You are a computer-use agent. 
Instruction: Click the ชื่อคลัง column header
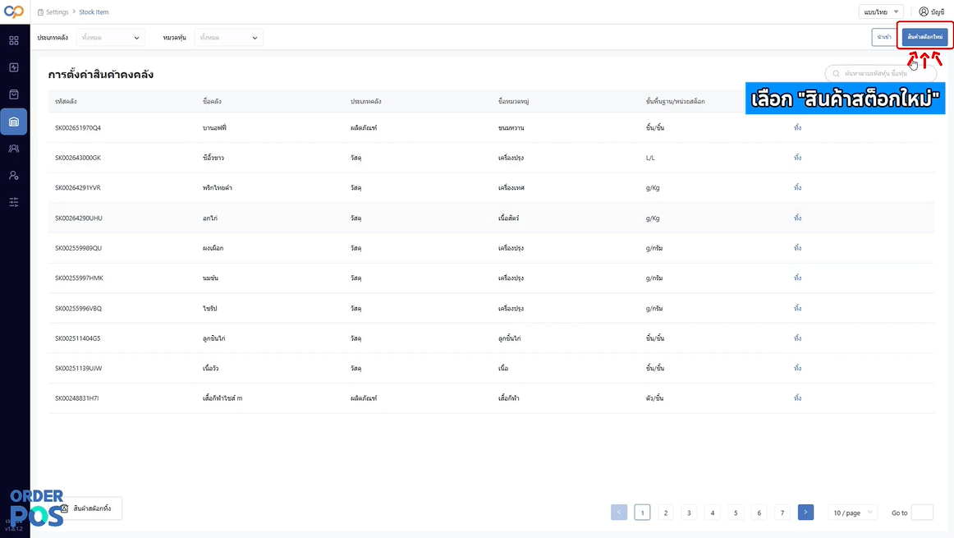pyautogui.click(x=212, y=102)
